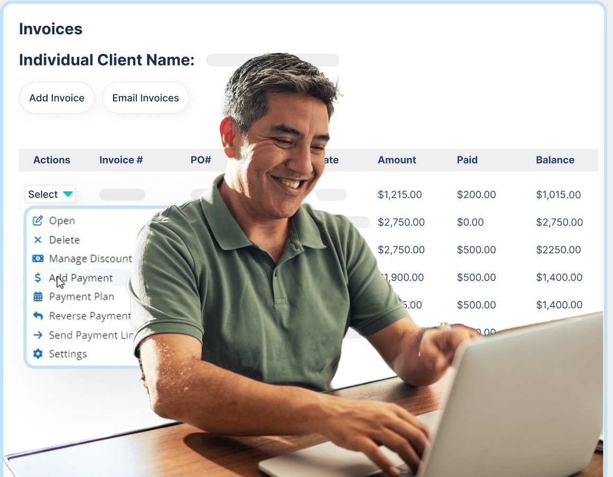Screen dimensions: 613x477
Task: Choose Payment Plan from the actions menu
Action: pos(81,297)
